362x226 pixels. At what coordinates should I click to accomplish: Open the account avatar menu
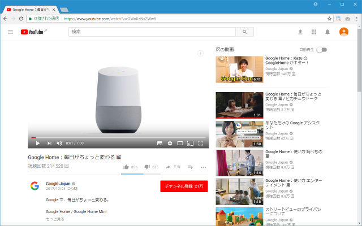[x=344, y=32]
